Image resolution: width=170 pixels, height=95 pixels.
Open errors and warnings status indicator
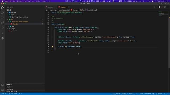click(x=4, y=94)
